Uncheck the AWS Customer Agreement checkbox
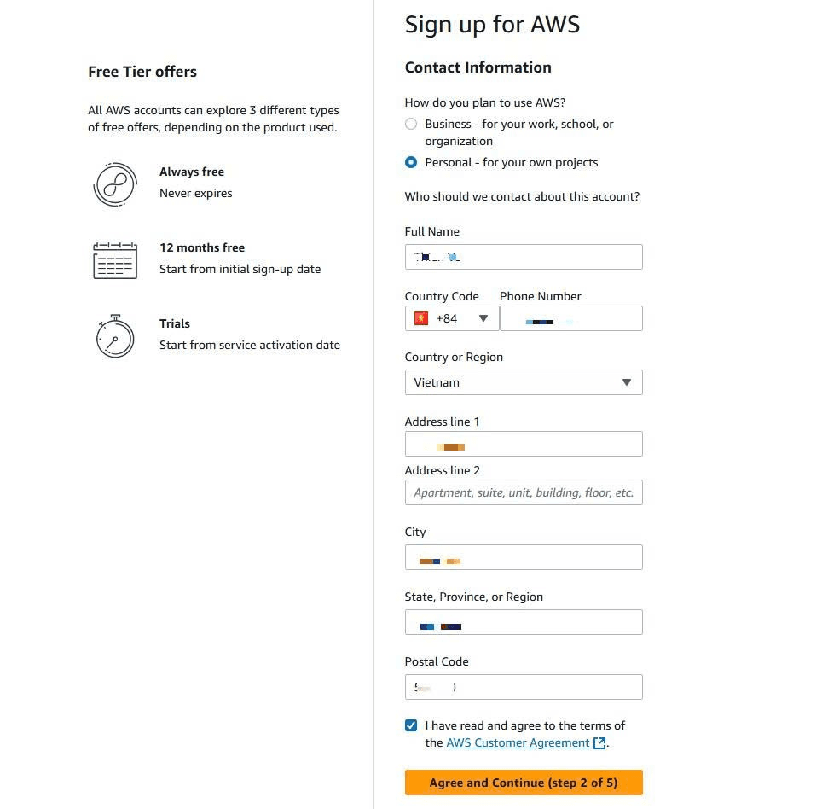The height and width of the screenshot is (809, 828). tap(412, 725)
